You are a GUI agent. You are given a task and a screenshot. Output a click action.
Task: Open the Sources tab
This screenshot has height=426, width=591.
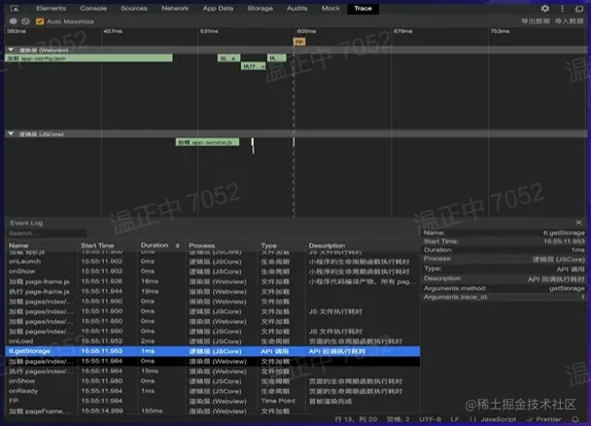pos(134,9)
